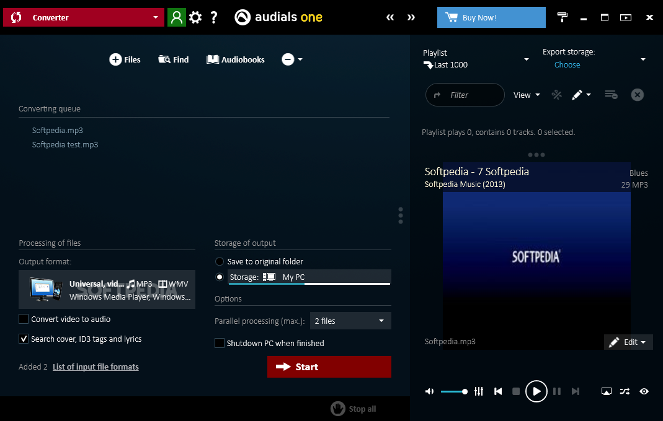Click the Softpedia cover art thumbnail

tap(536, 256)
